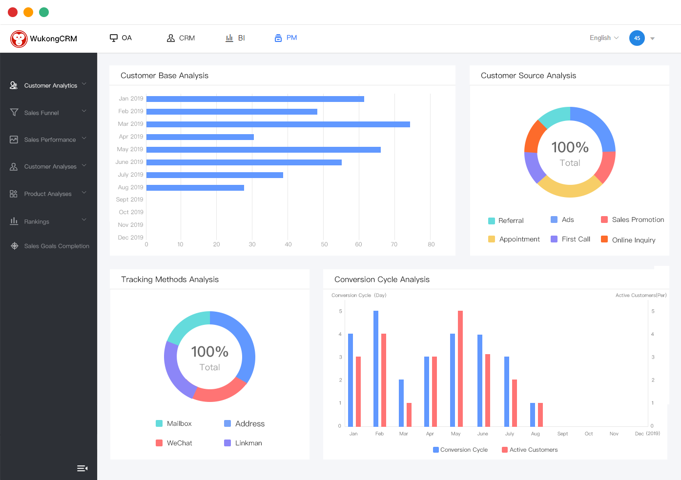Toggle the Address legend swatch

pyautogui.click(x=227, y=423)
